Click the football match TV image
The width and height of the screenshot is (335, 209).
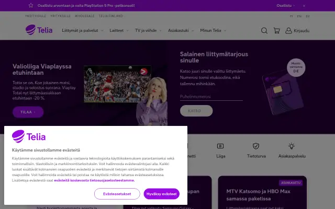(117, 84)
